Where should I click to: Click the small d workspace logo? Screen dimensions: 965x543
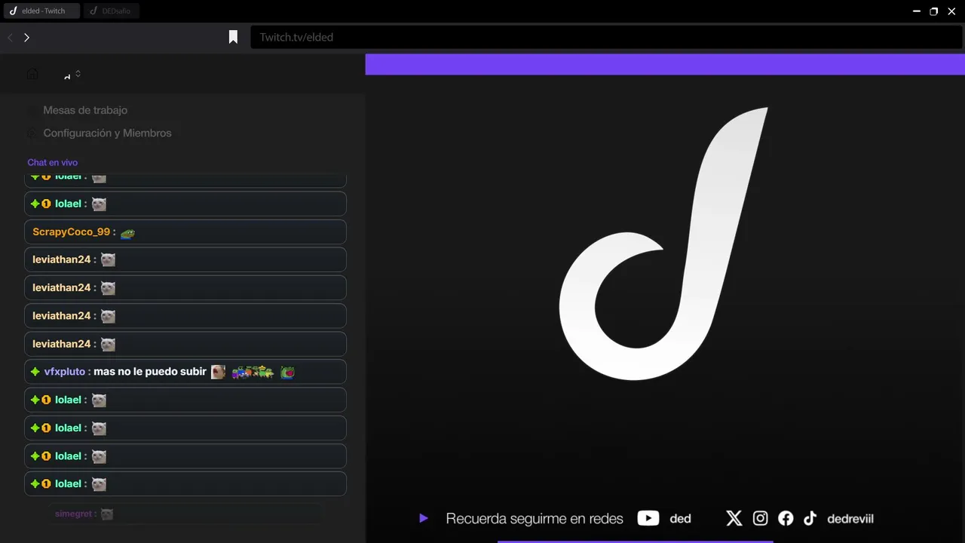click(x=67, y=76)
